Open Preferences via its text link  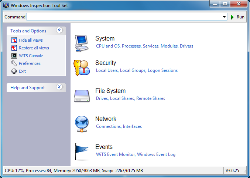30,63
